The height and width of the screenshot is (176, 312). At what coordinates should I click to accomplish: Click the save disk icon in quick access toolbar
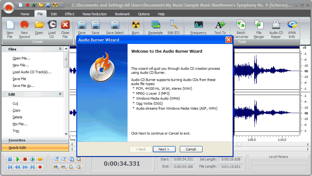(48, 5)
